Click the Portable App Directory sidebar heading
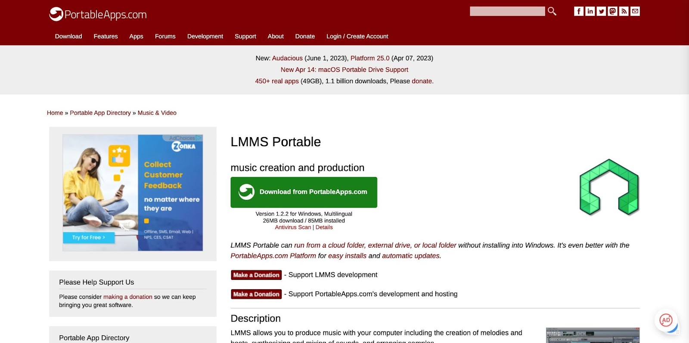This screenshot has height=343, width=689. 94,338
